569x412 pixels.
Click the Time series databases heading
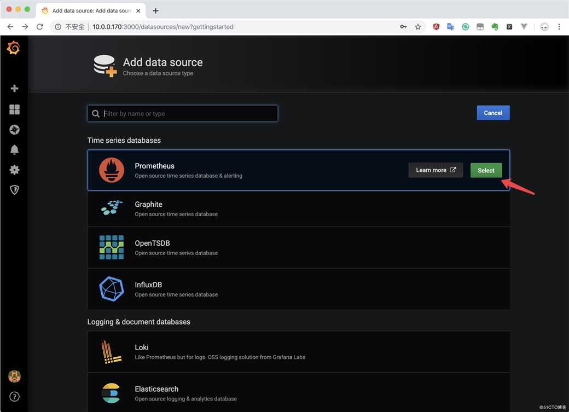tap(124, 140)
